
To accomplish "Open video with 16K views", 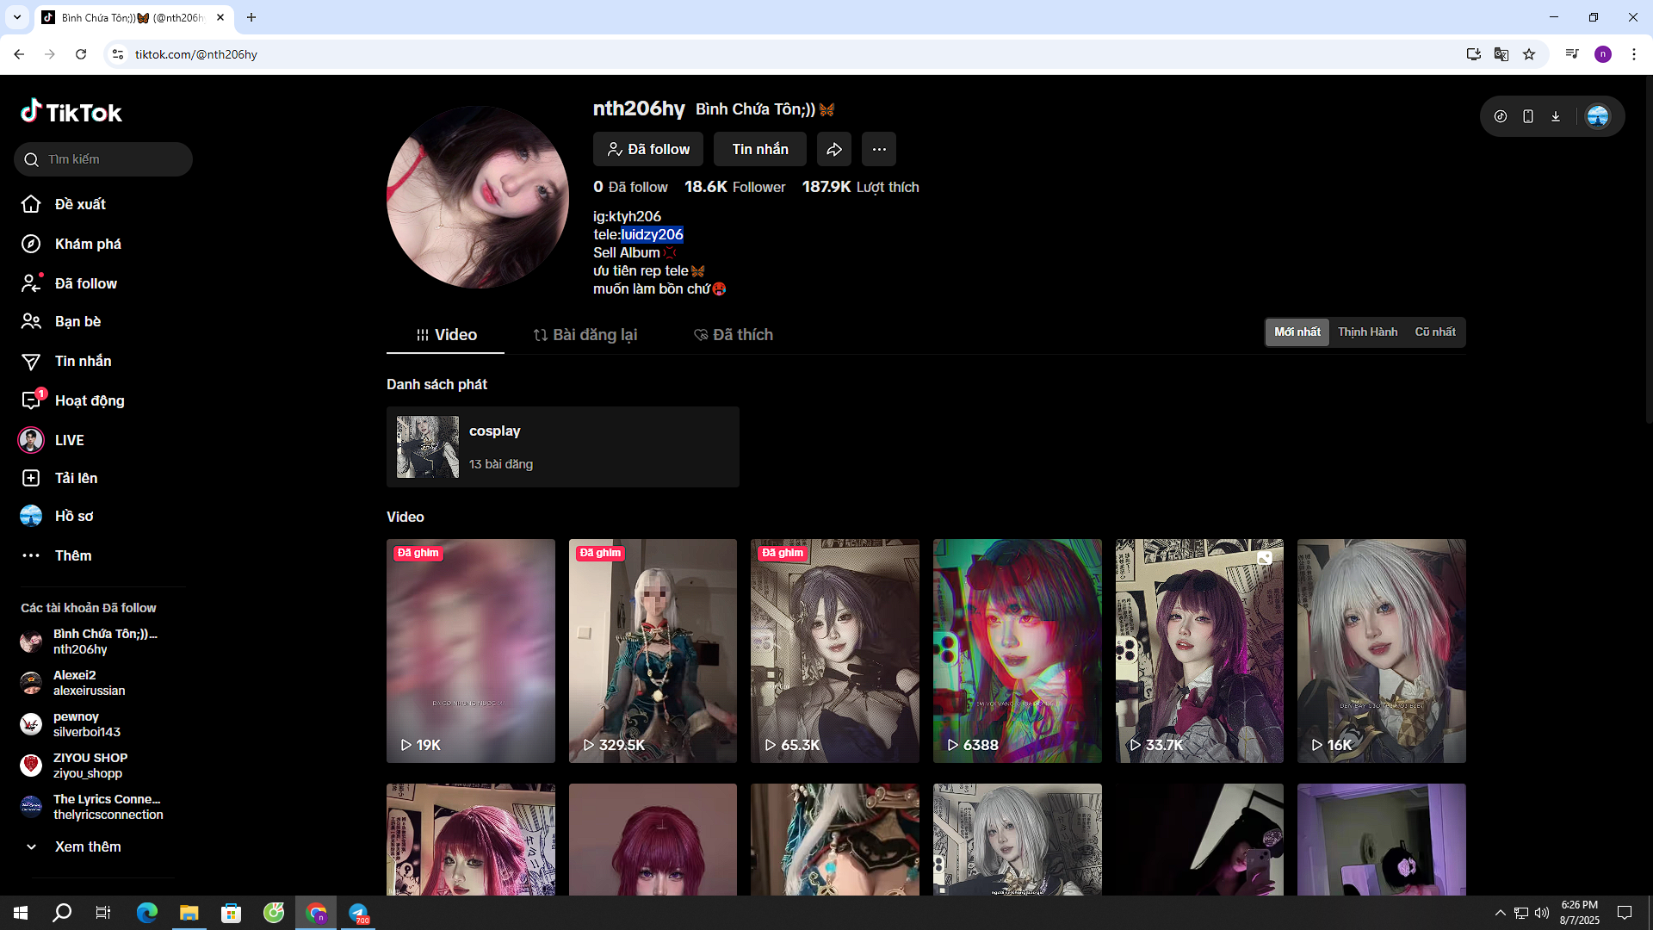I will click(x=1382, y=651).
